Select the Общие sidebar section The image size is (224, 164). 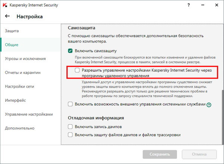12,45
